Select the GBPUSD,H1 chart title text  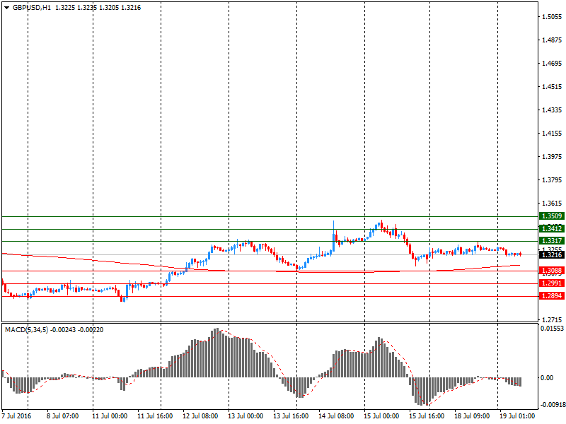32,8
